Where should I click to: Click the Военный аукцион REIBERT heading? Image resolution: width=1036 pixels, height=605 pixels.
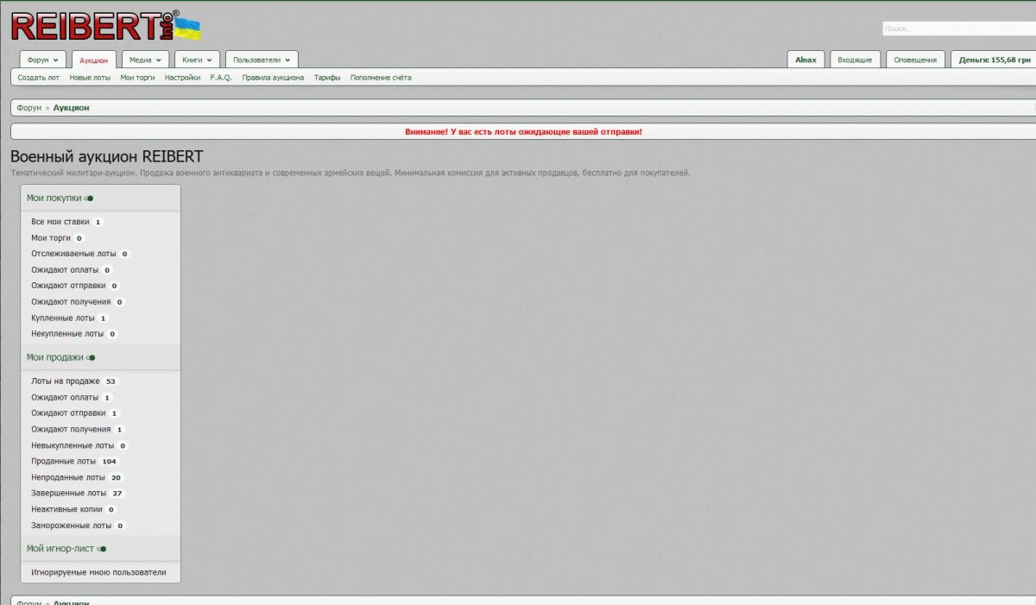[107, 157]
